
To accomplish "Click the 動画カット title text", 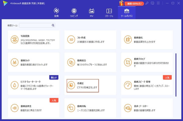I will point(25,60).
